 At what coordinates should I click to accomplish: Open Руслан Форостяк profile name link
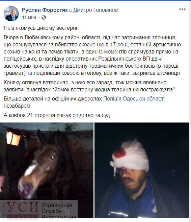click(x=45, y=10)
